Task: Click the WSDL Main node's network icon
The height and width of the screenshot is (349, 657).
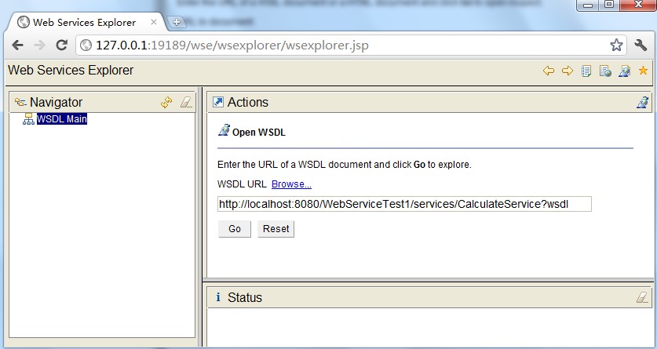Action: pyautogui.click(x=28, y=119)
